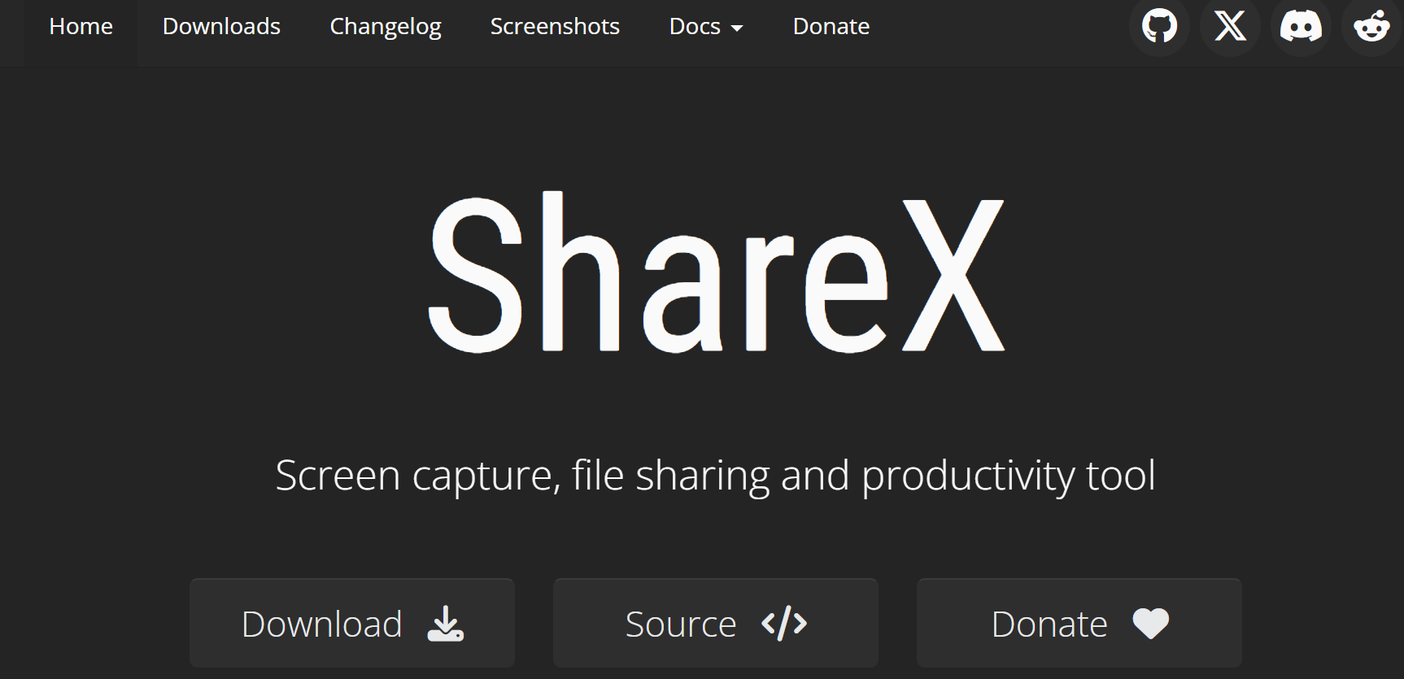Select Donate in the top navbar
1404x679 pixels.
pyautogui.click(x=831, y=27)
